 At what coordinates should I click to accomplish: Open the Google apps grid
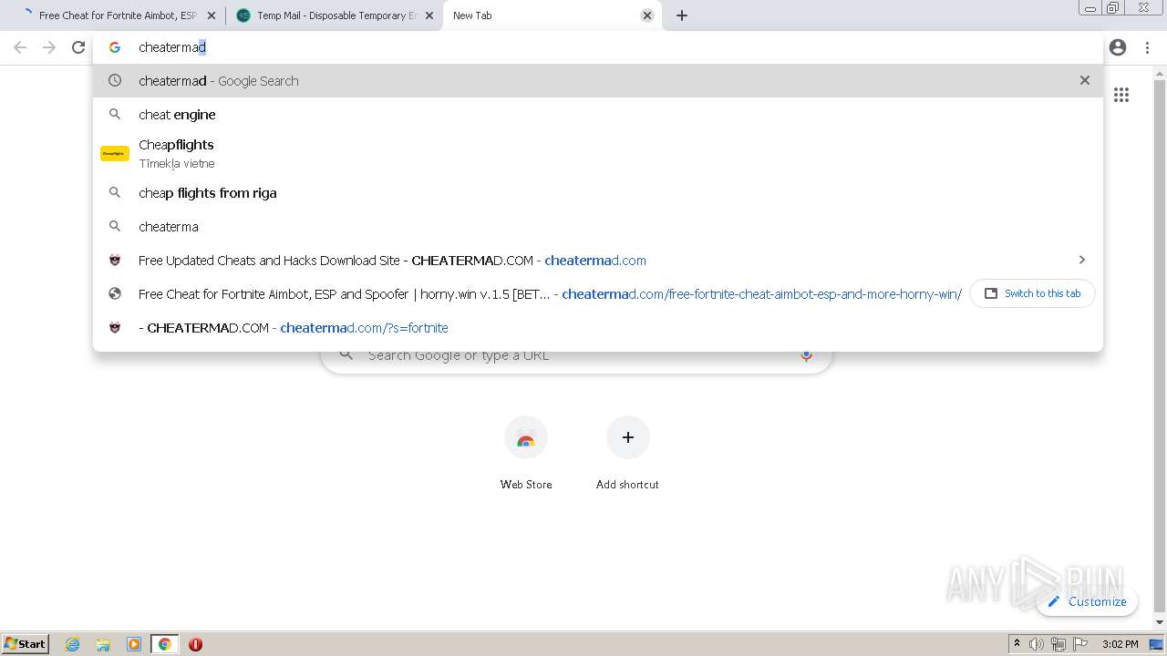(1121, 95)
